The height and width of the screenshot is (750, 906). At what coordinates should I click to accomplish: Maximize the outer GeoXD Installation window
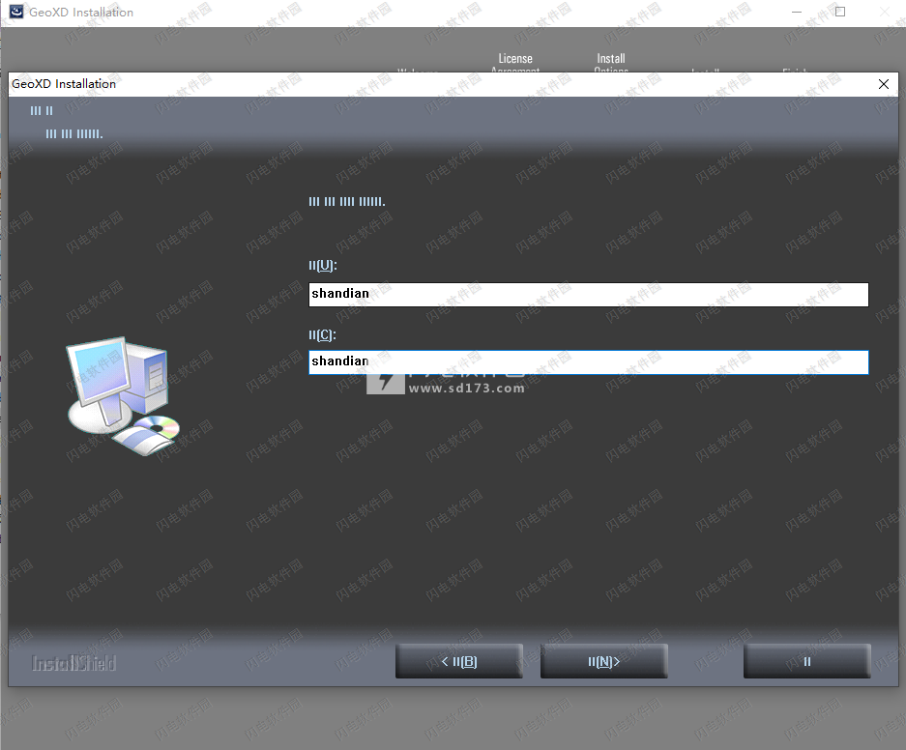pyautogui.click(x=840, y=12)
